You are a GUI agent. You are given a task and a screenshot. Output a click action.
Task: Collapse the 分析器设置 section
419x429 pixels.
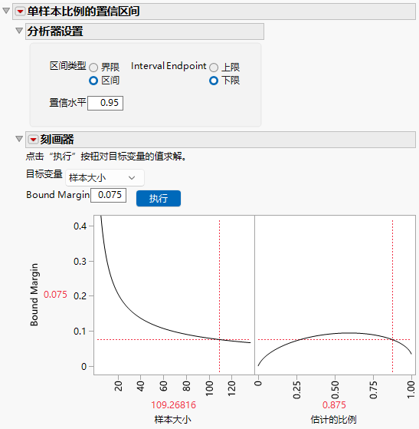(x=19, y=31)
